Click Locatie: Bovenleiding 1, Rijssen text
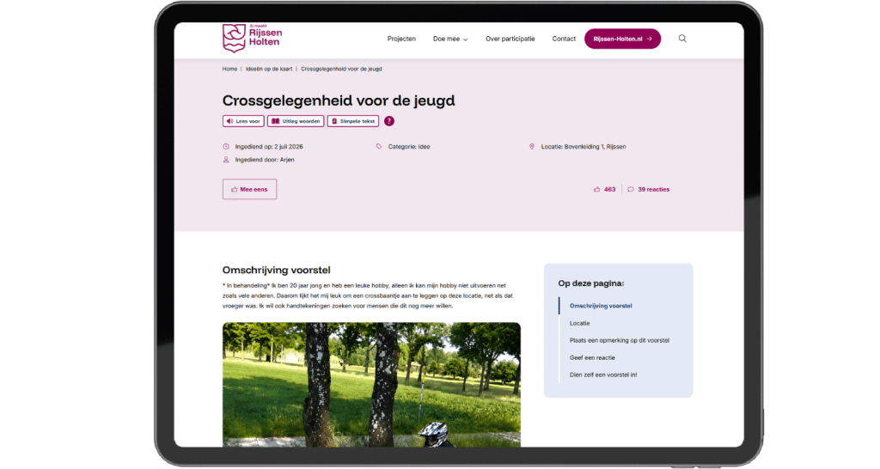This screenshot has width=880, height=469. [584, 146]
